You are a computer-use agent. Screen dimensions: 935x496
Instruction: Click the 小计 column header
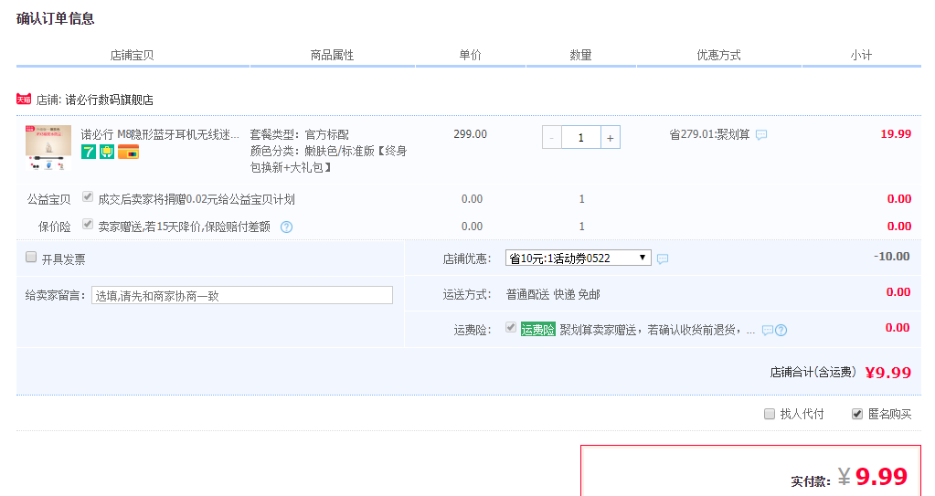(x=861, y=56)
